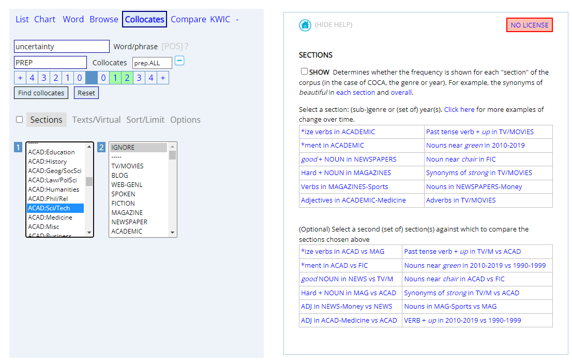Screen dimensions: 572x361
Task: Toggle right span 1
Action: coord(115,78)
